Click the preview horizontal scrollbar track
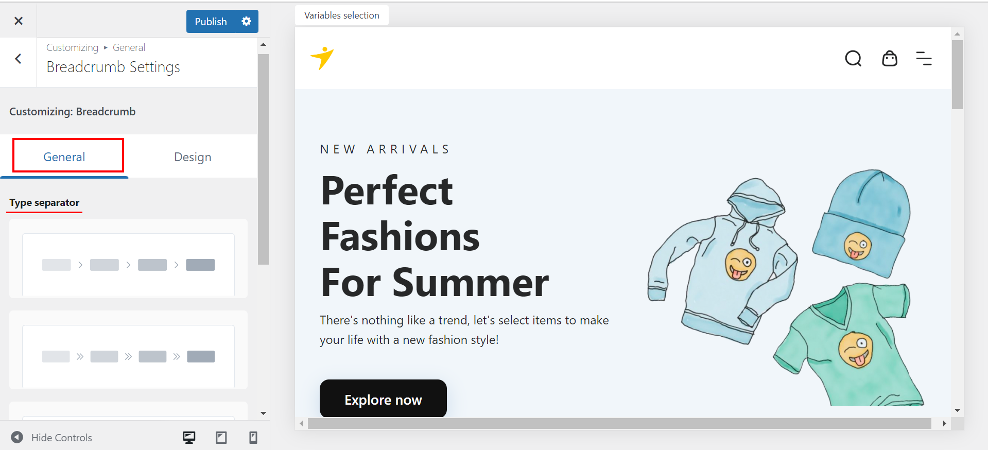The image size is (988, 450). tap(618, 424)
